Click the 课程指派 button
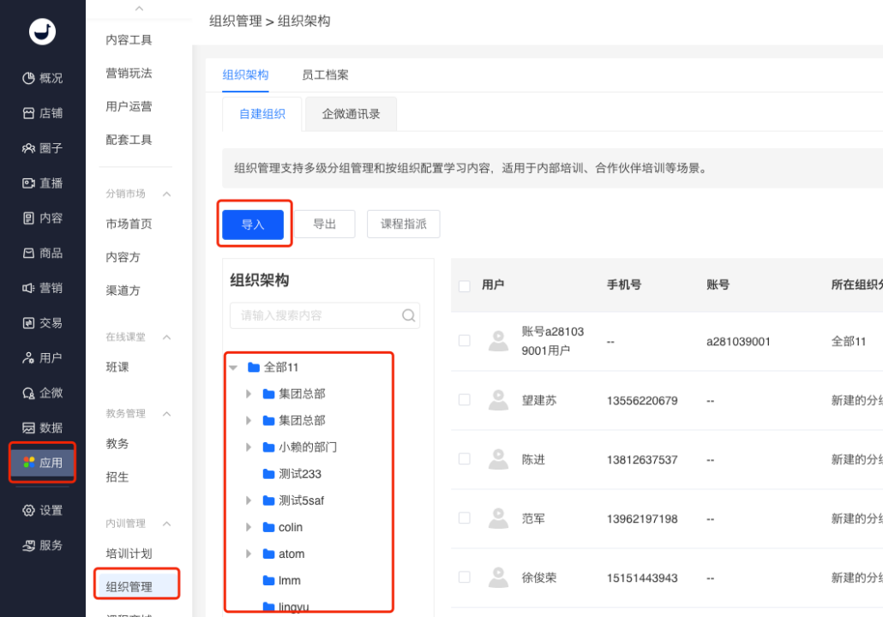883x617 pixels. (403, 224)
